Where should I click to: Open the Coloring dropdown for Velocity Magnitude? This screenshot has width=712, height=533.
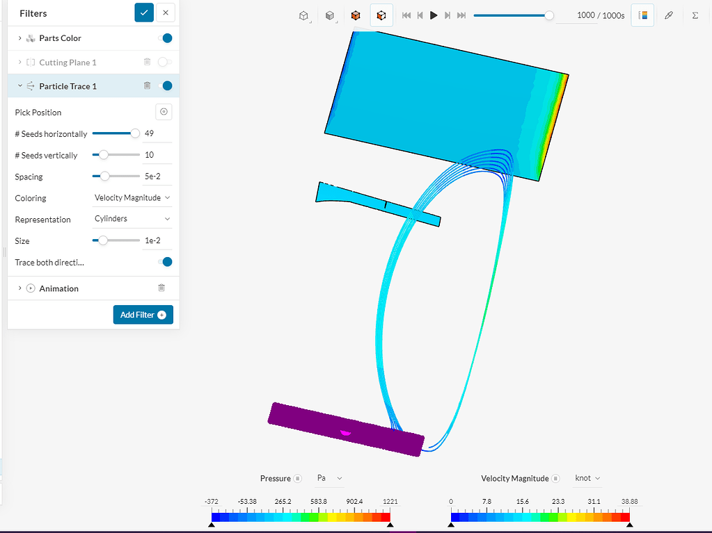point(132,197)
